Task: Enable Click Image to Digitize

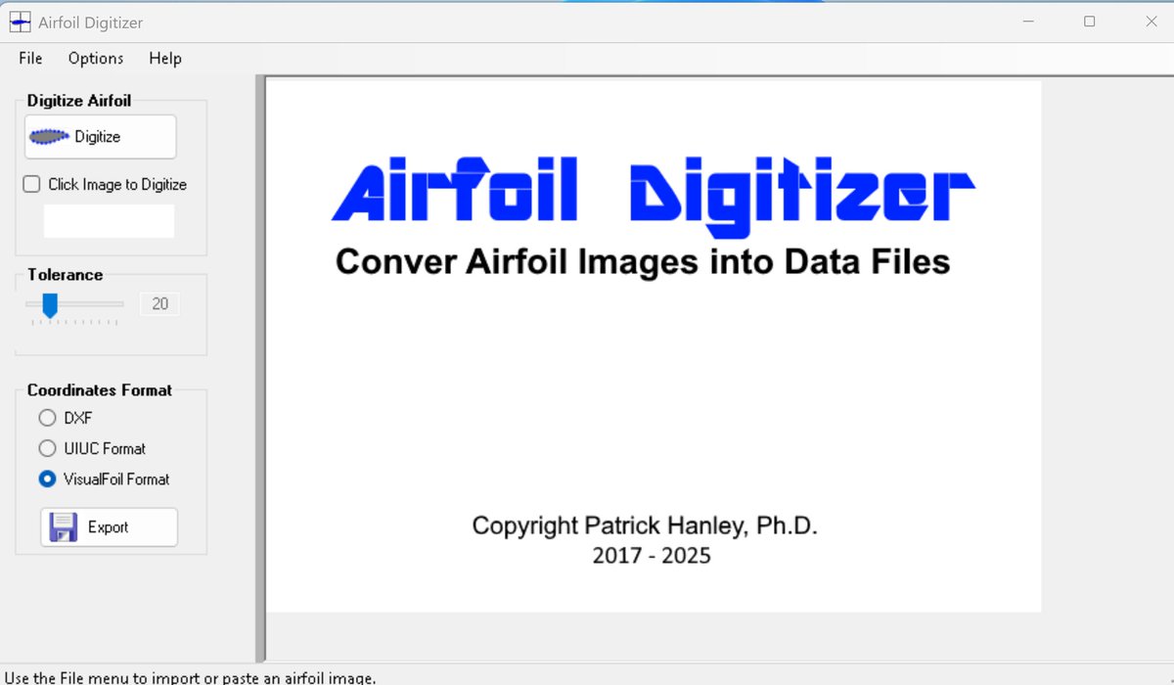Action: pos(31,184)
